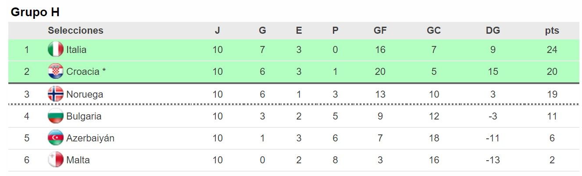Click the Grupo H heading
Viewport: 582px width, 176px height.
35,12
